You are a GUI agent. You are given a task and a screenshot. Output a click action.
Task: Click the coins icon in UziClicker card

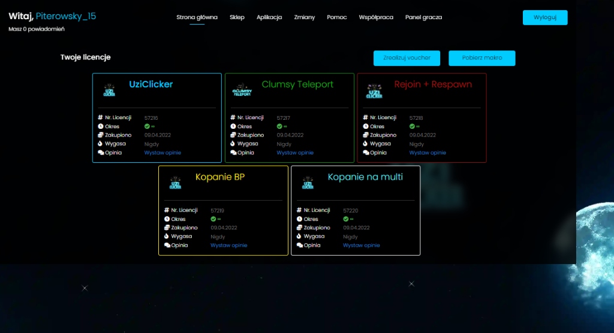click(101, 135)
